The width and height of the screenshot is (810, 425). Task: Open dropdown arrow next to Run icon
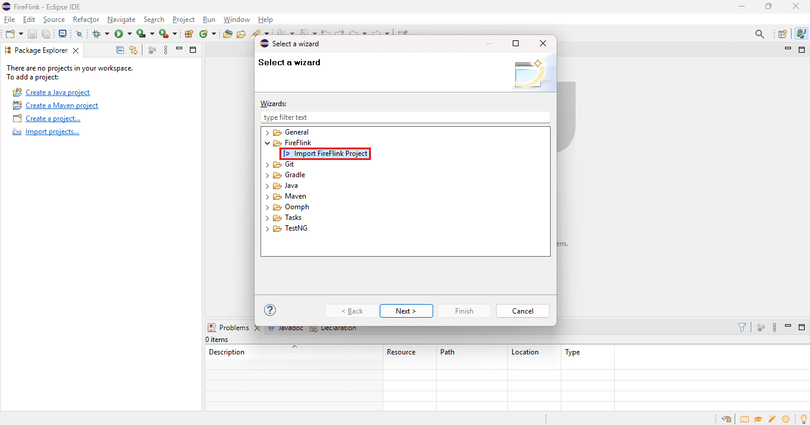[129, 34]
